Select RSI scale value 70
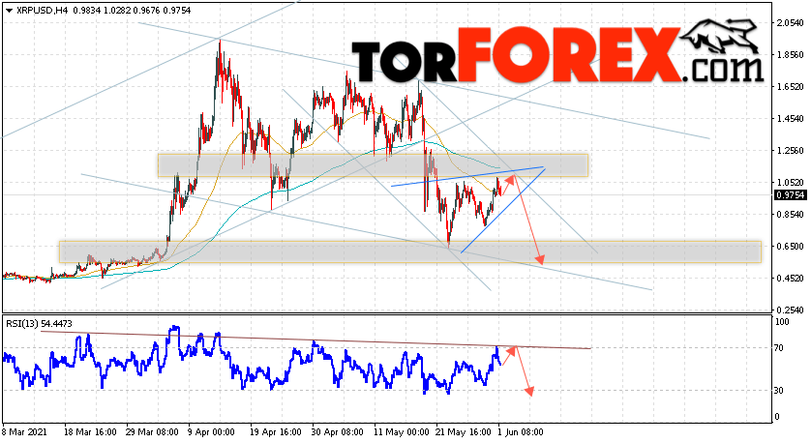The image size is (811, 443). tap(779, 348)
